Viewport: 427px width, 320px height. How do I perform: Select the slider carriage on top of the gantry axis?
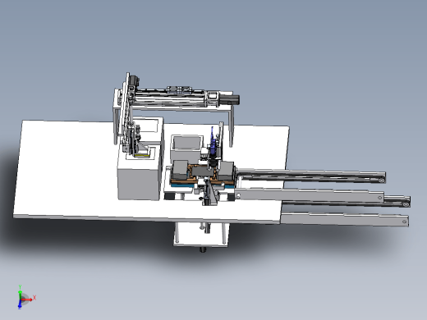(178, 89)
